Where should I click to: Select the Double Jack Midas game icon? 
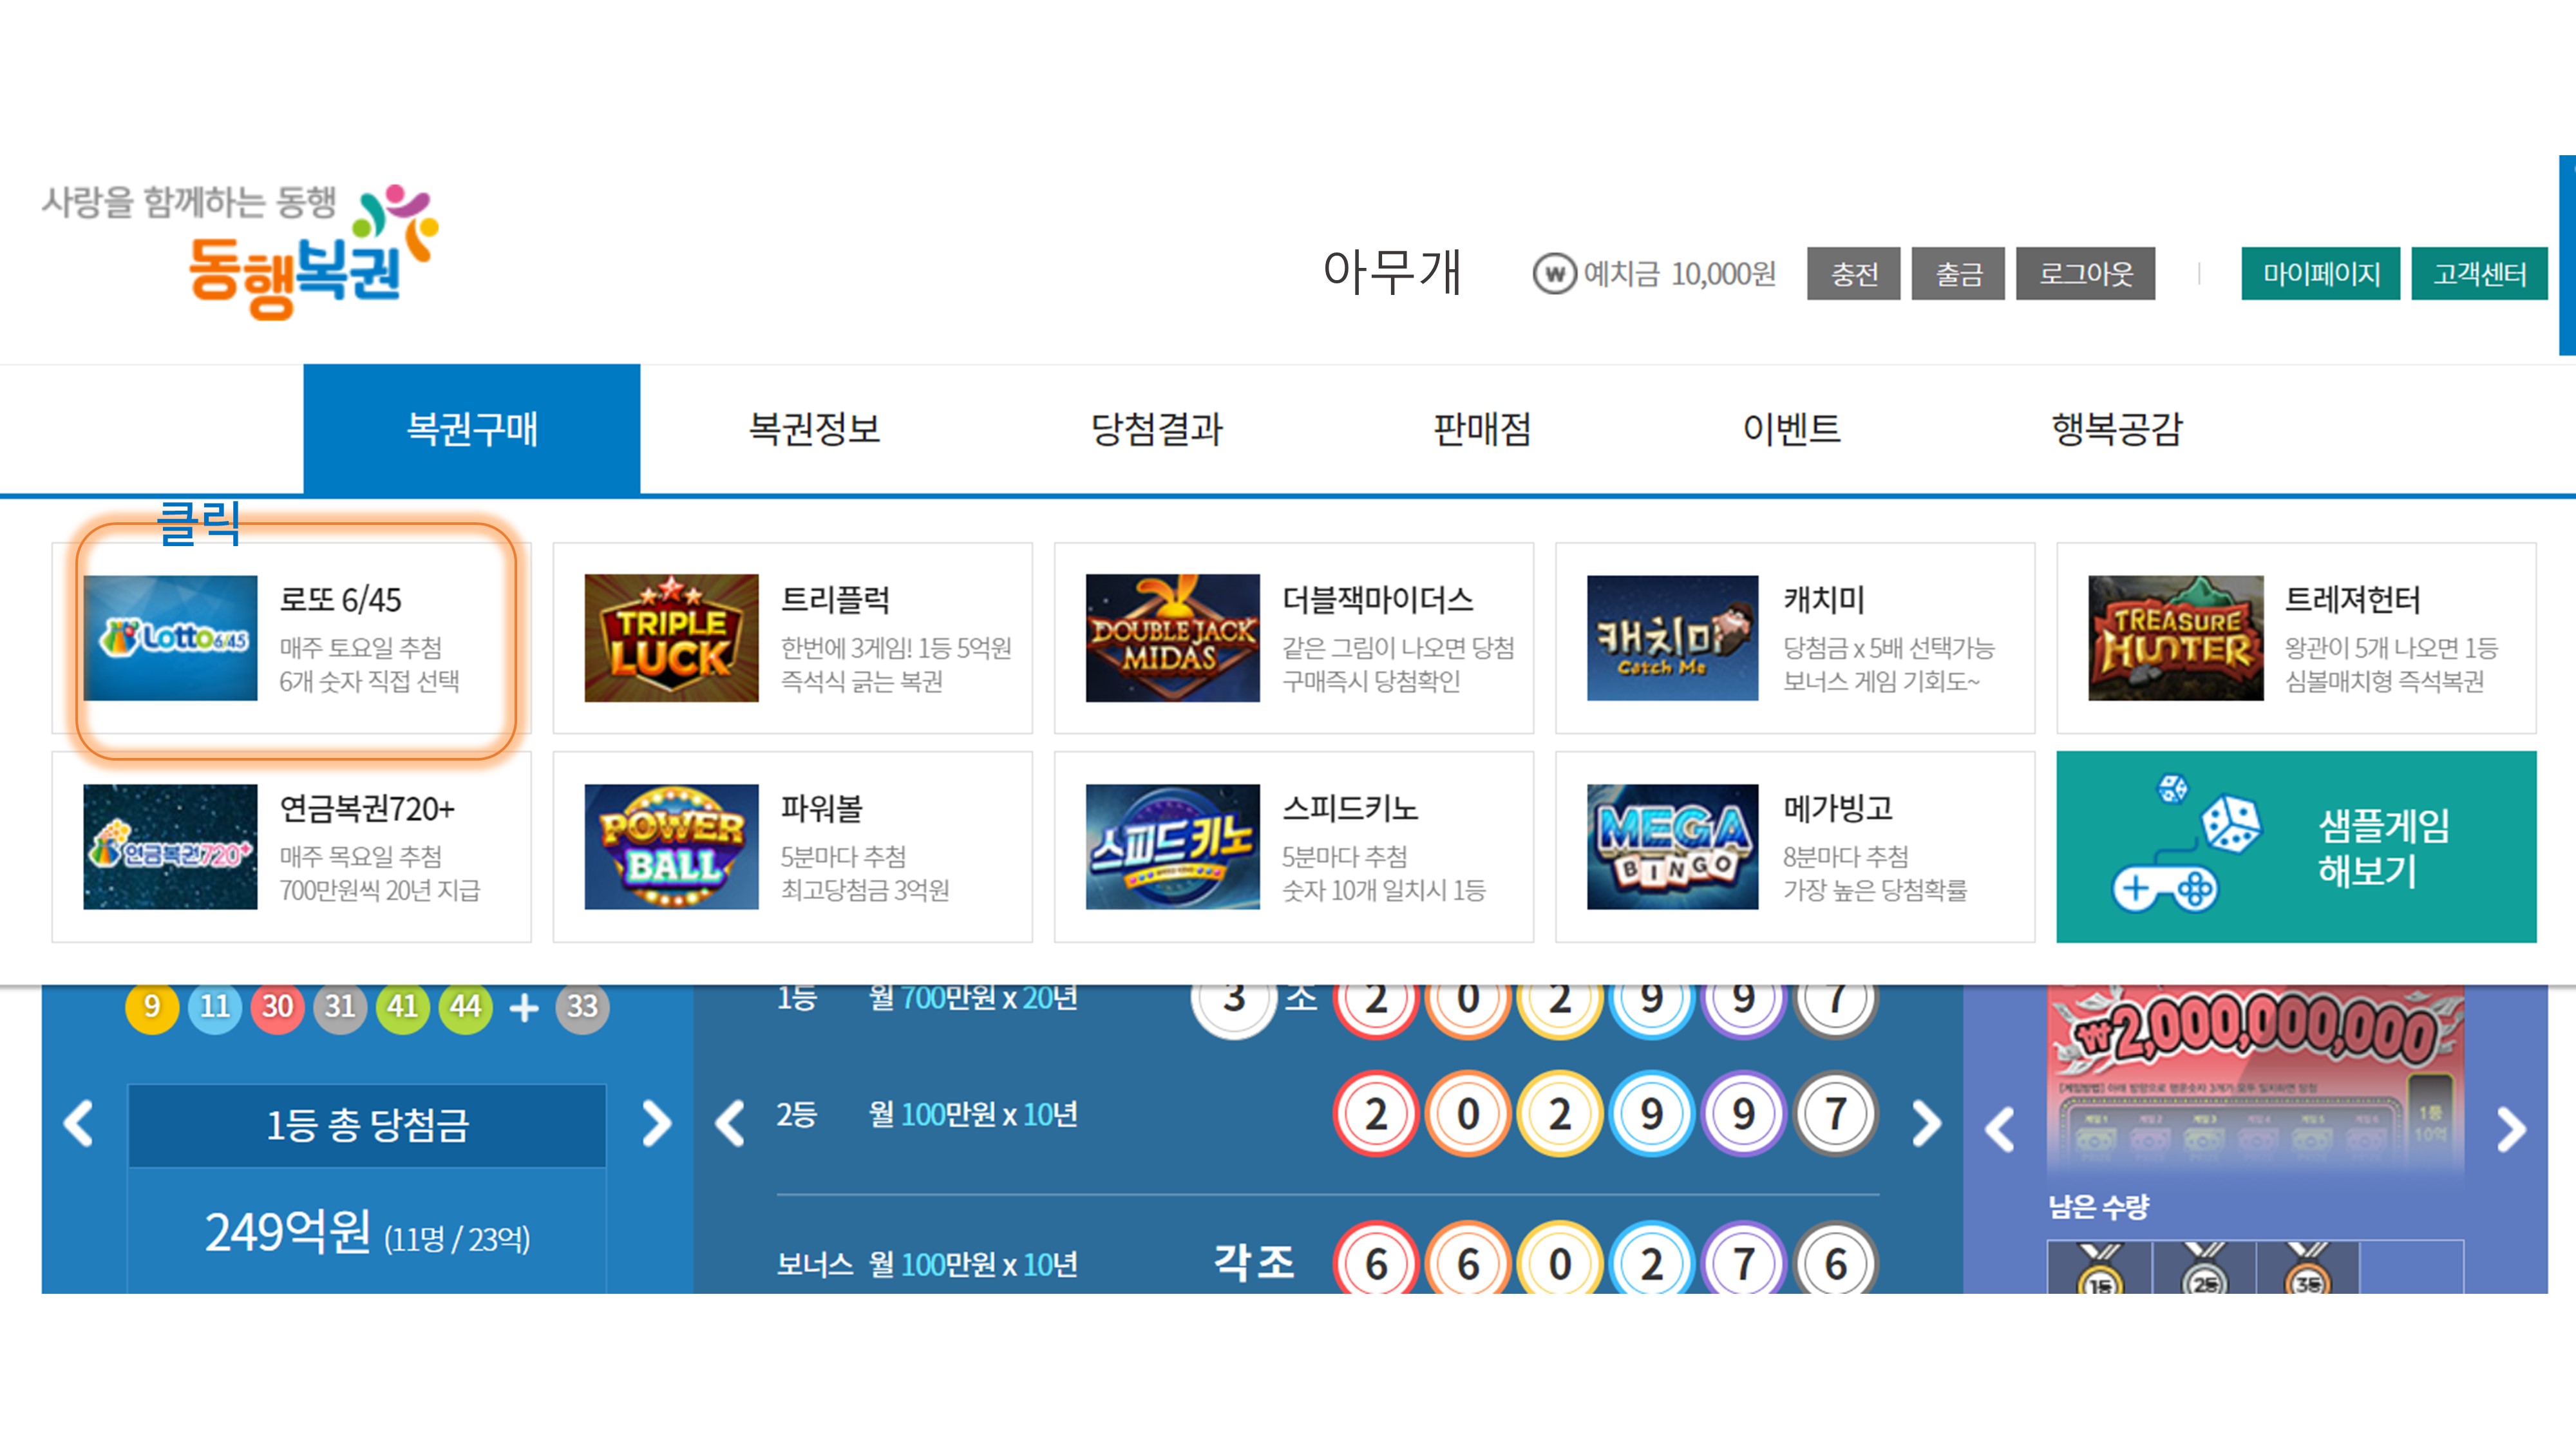1172,638
